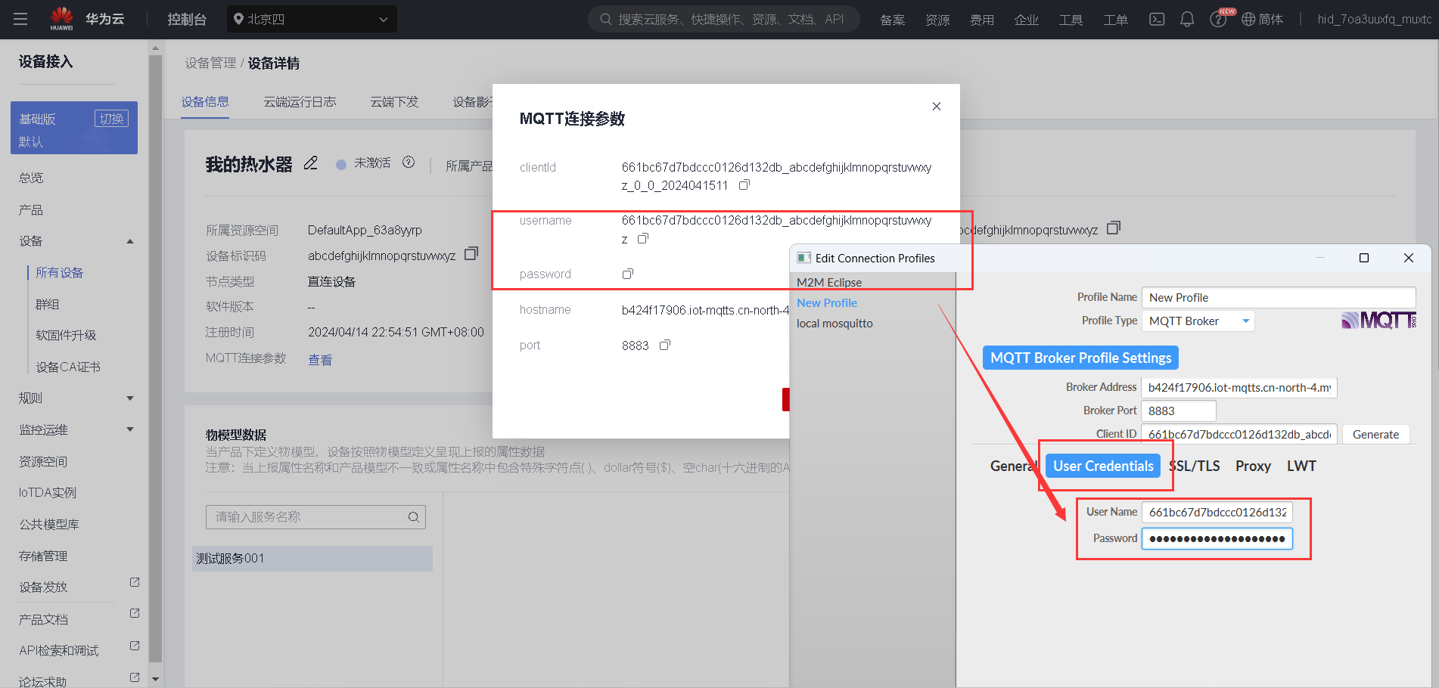Select 测试服务001 in the service list

point(312,559)
